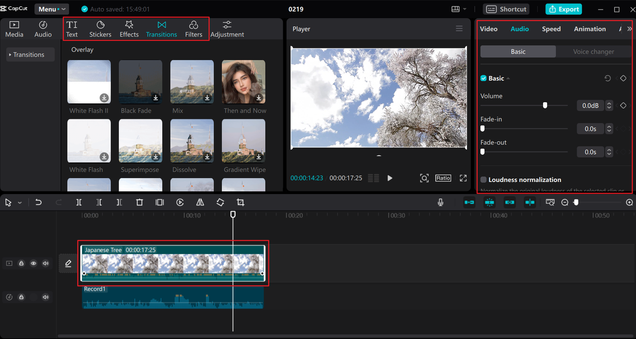Screen dimensions: 636x339
Task: Download the Superimpose transition
Action: point(156,156)
